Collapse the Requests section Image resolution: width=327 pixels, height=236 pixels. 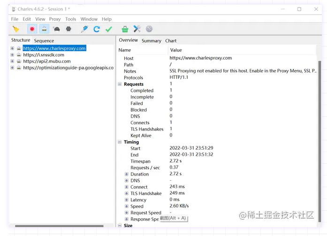point(120,84)
